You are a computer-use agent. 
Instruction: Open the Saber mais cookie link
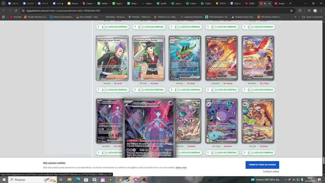[x=181, y=167]
